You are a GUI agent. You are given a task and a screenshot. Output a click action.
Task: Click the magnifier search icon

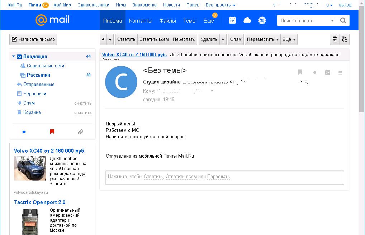(x=343, y=20)
